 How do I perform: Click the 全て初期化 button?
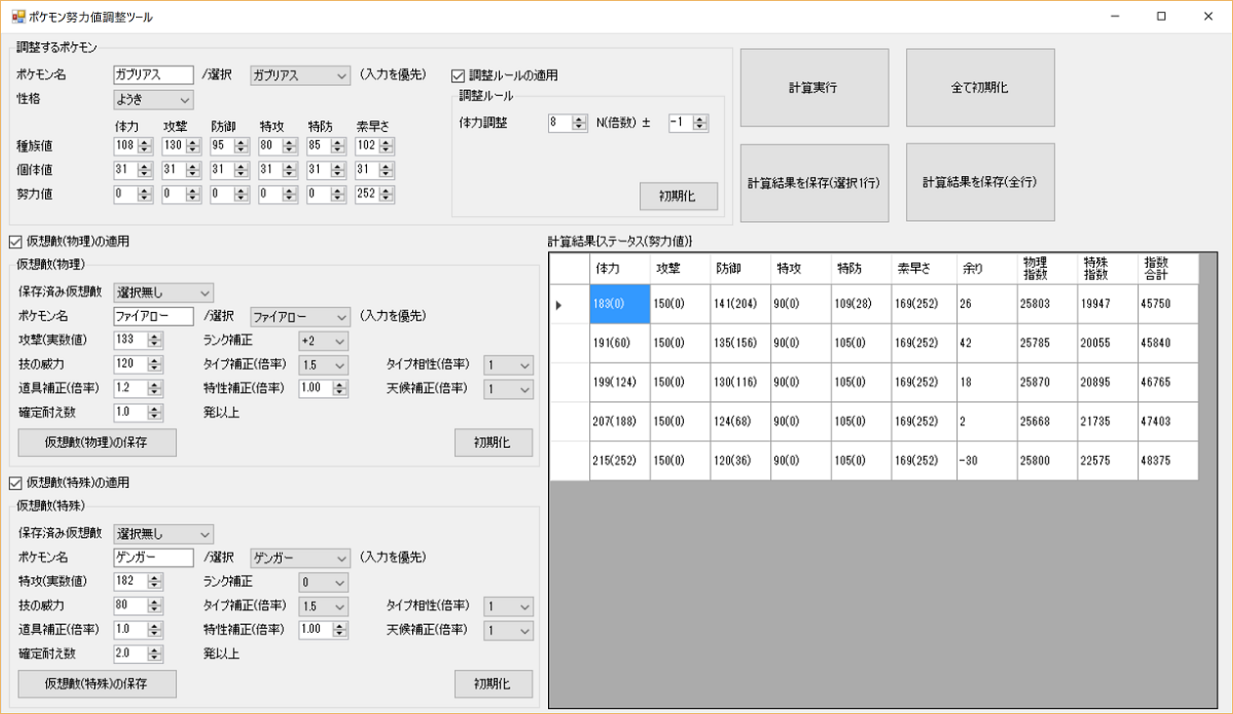(980, 87)
